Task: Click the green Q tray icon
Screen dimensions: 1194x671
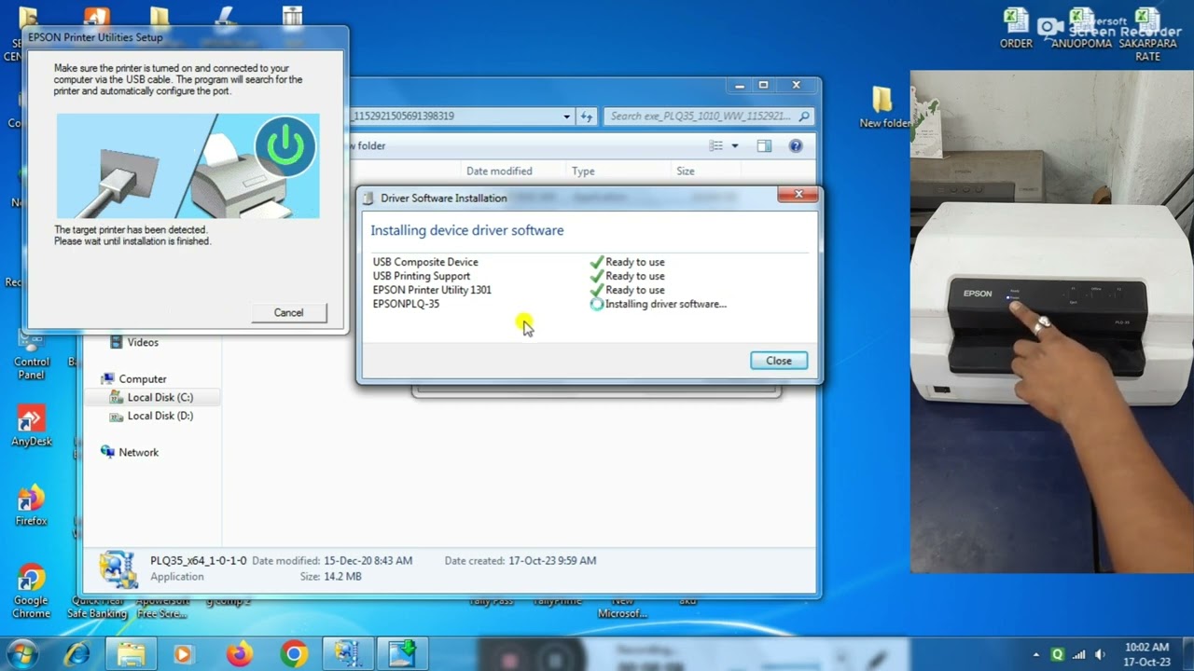Action: (1057, 655)
